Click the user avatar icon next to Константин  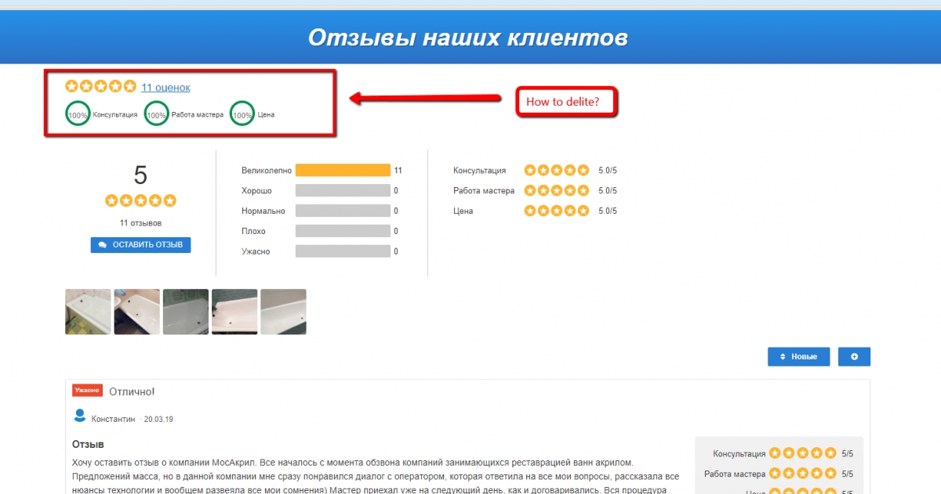tap(79, 416)
